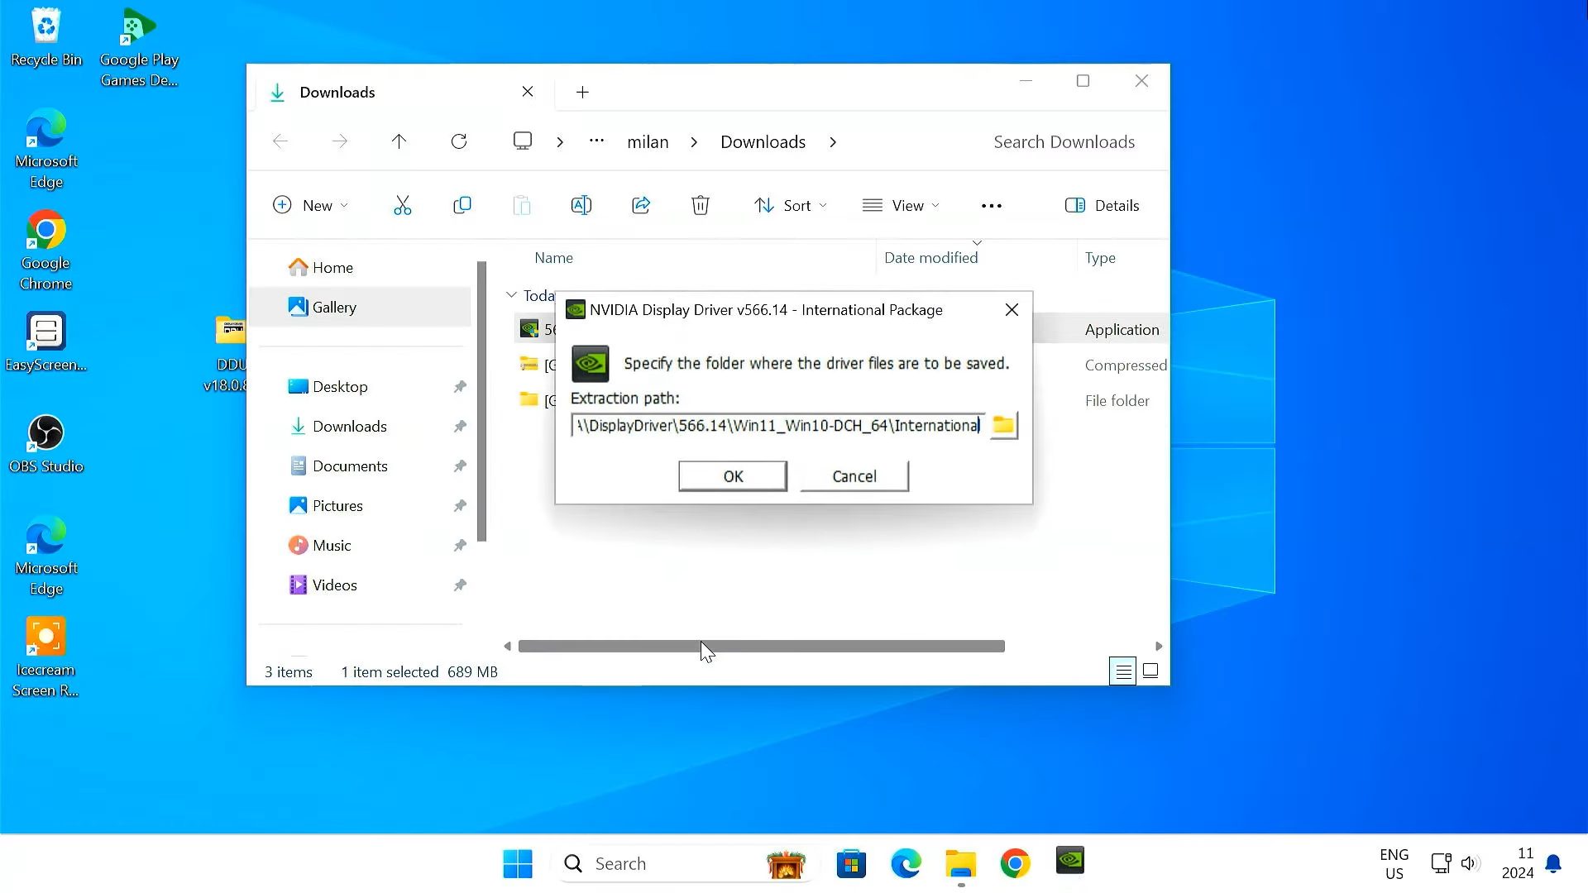Click the horizontal scrollbar in file list
The height and width of the screenshot is (893, 1588).
(761, 646)
